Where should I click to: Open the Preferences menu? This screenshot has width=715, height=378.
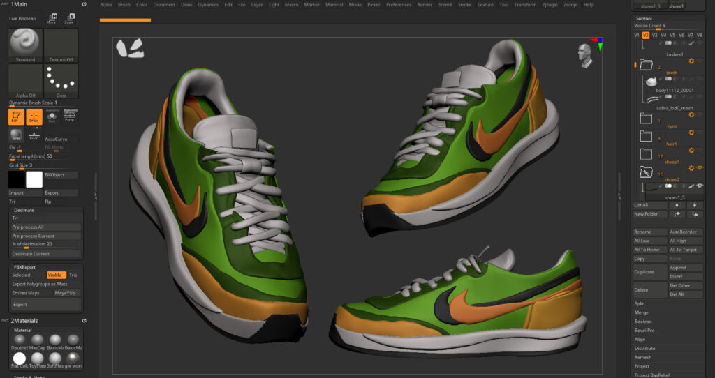[399, 5]
